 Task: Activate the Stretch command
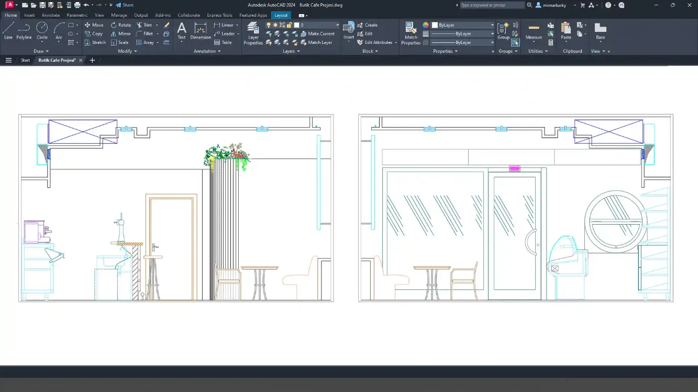pos(95,43)
